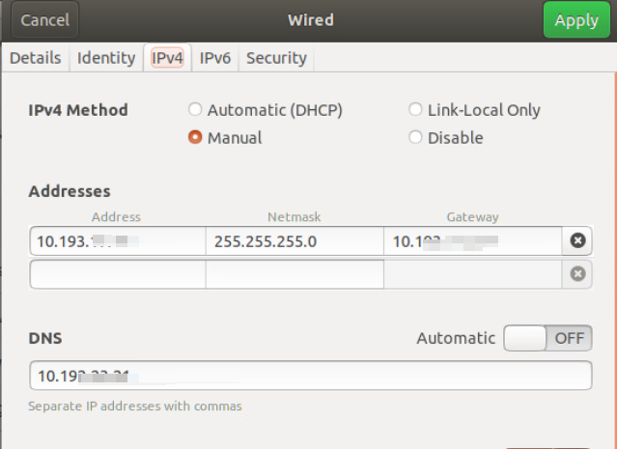Focus the first row Gateway field

[x=472, y=240]
